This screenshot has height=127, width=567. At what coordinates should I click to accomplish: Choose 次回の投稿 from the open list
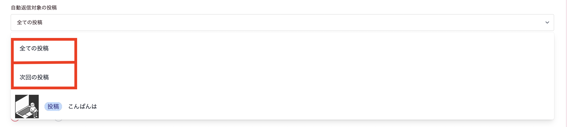pyautogui.click(x=34, y=77)
